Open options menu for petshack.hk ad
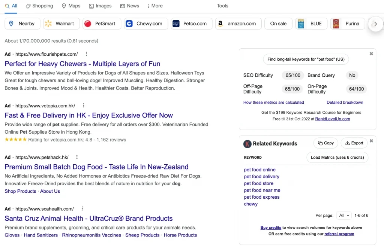384x247 pixels. point(77,157)
